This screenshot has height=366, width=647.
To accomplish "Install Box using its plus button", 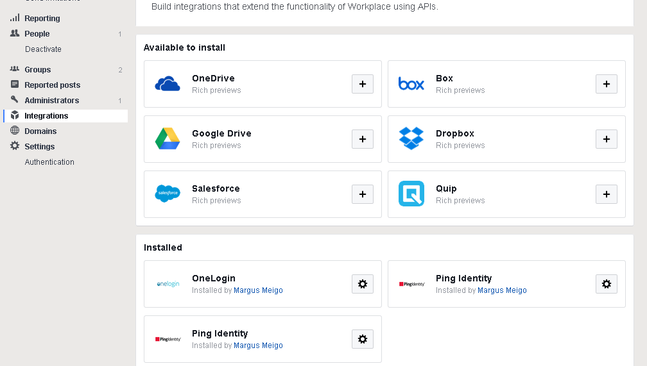I will 606,84.
